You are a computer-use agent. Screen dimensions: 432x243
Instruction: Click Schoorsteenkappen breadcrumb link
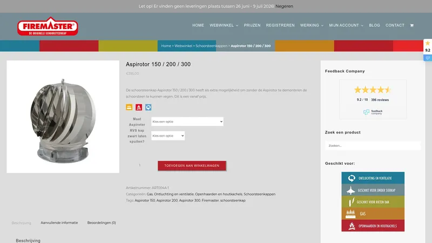coord(211,46)
